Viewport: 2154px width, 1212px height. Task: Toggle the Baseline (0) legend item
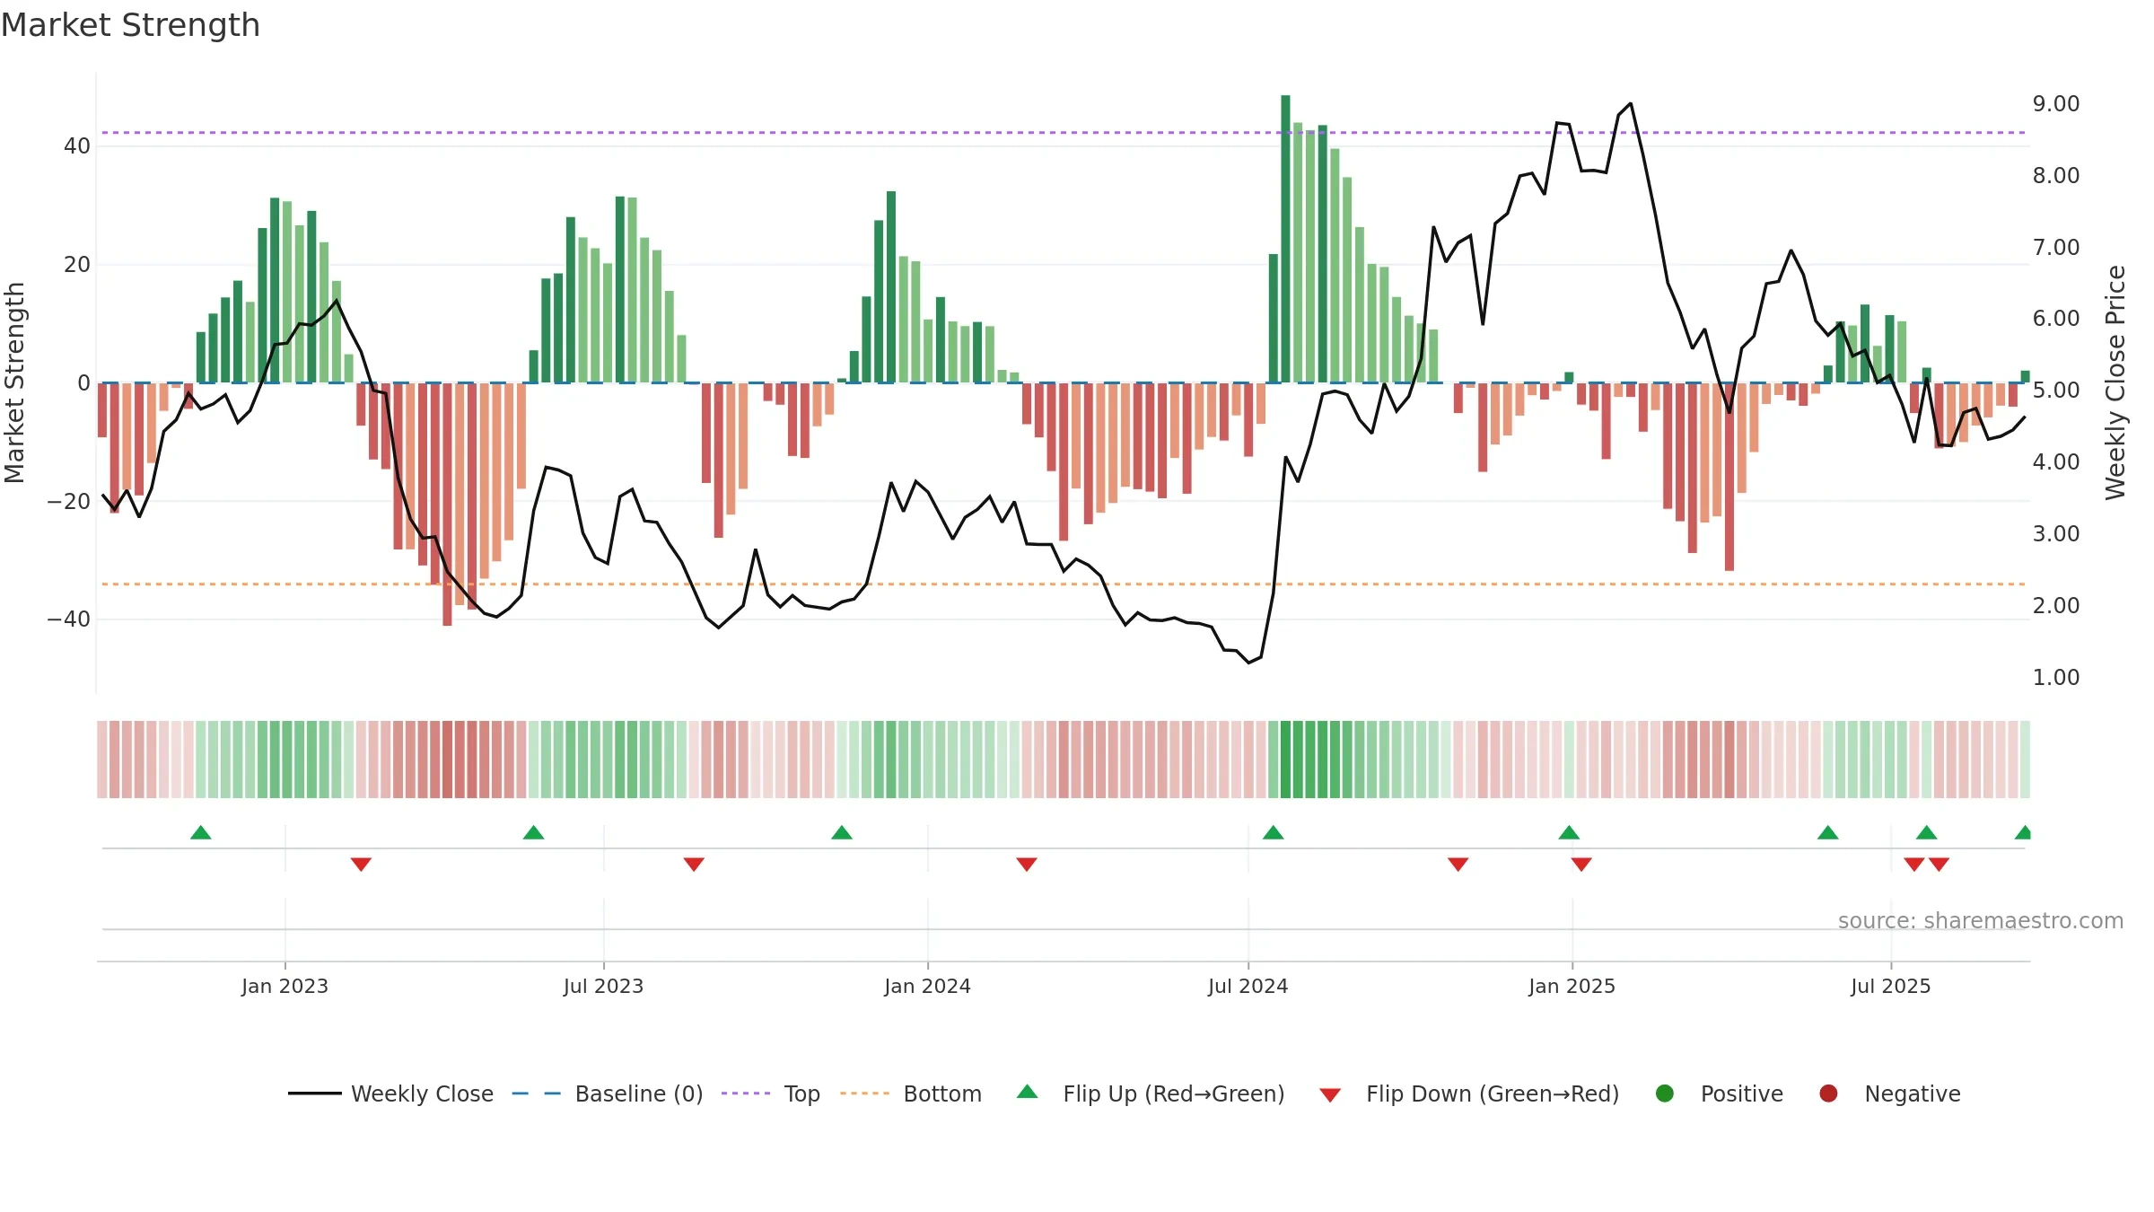click(608, 1093)
